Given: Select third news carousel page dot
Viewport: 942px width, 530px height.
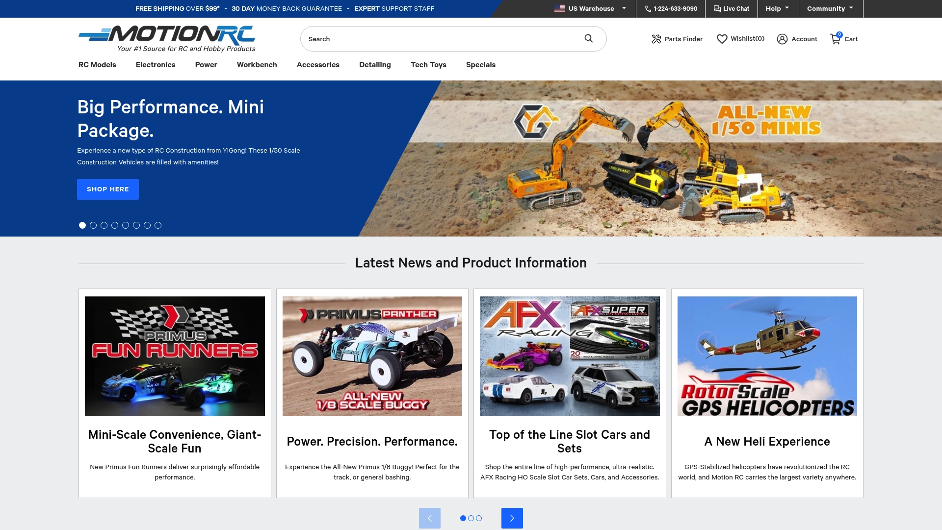Looking at the screenshot, I should click(x=479, y=518).
